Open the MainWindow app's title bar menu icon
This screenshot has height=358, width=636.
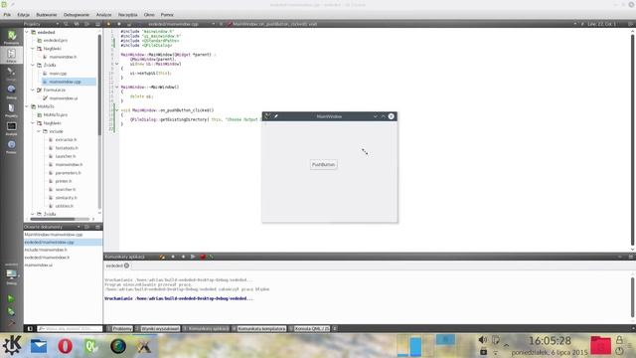point(267,116)
